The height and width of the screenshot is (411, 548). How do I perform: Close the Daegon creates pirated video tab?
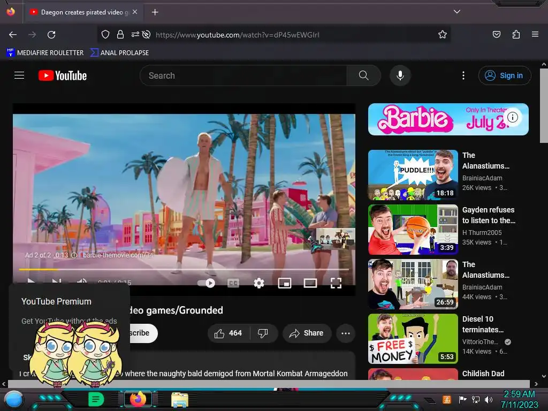tap(135, 12)
